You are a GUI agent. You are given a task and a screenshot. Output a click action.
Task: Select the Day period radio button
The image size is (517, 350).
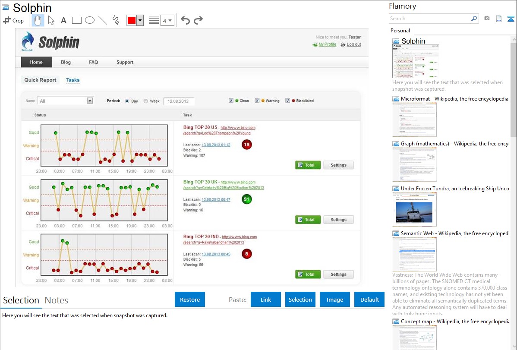pos(127,101)
